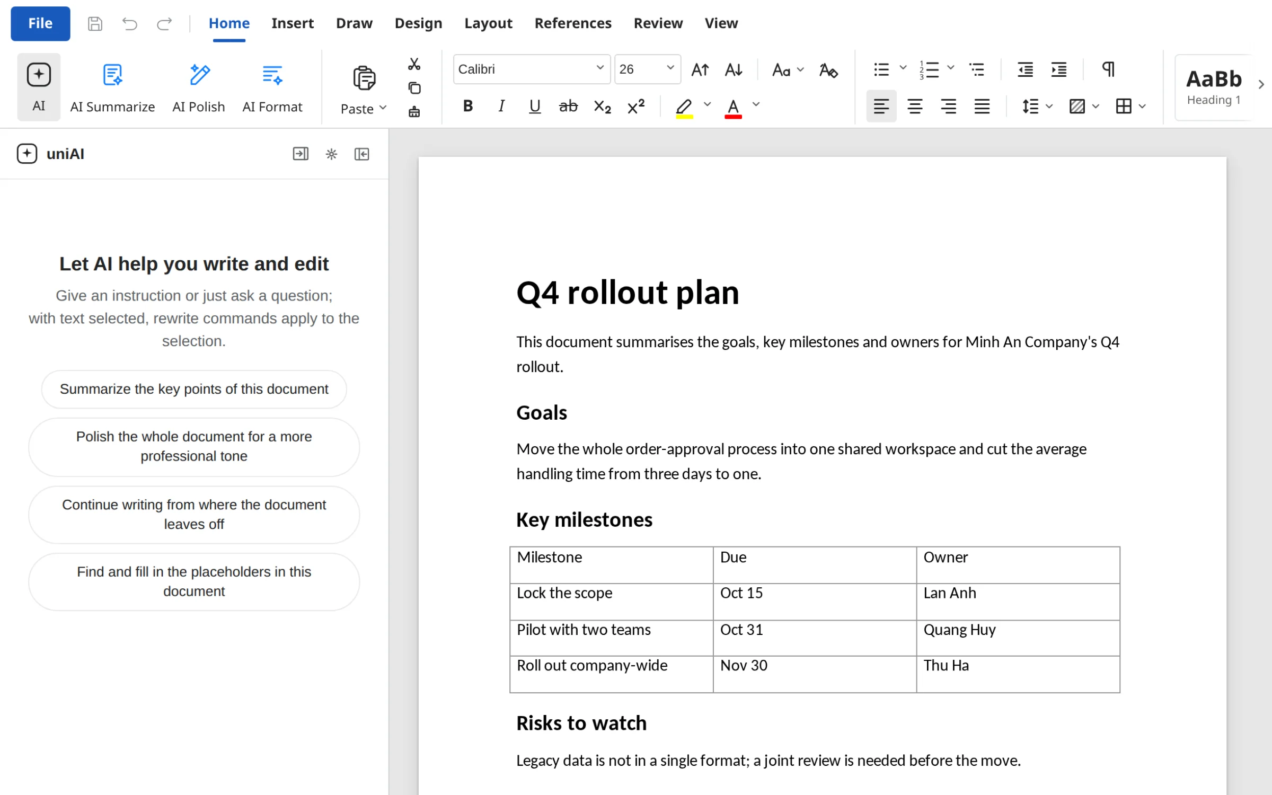The height and width of the screenshot is (795, 1272).
Task: Switch to the Insert tab
Action: pos(293,23)
